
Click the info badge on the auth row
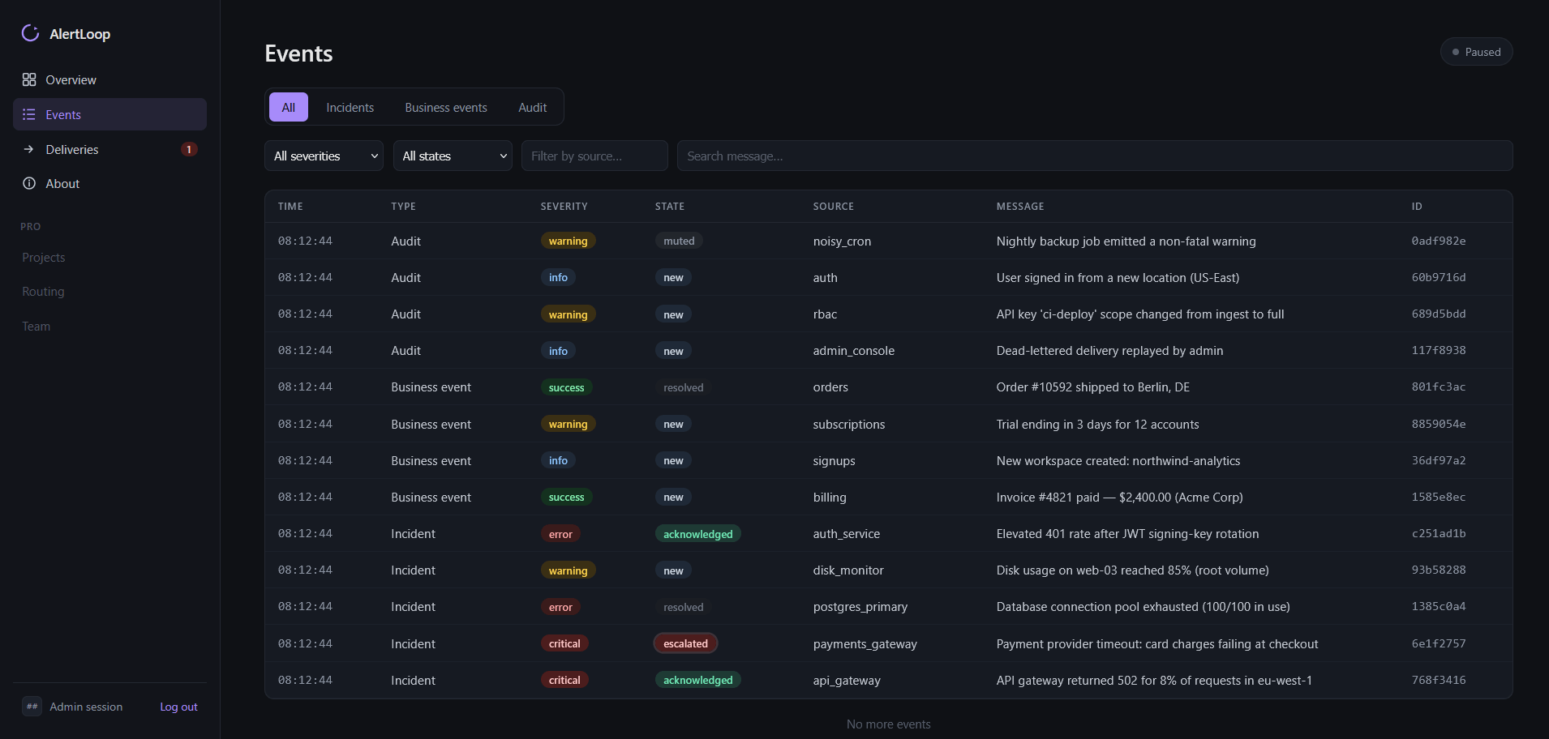pos(558,277)
